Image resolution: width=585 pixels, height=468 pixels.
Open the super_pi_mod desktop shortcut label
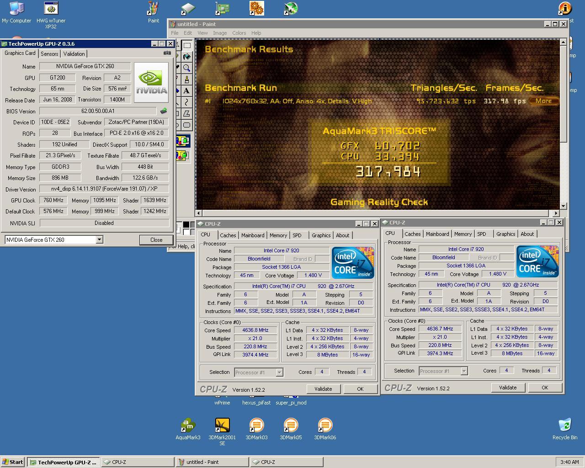291,403
